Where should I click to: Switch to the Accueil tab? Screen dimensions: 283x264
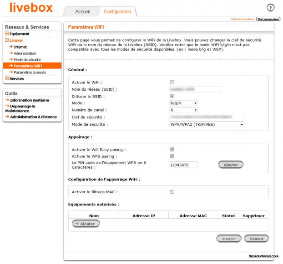[82, 11]
